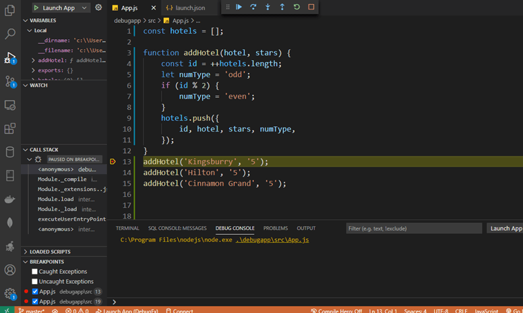Enable the Caught Exceptions checkbox
523x313 pixels.
click(35, 271)
